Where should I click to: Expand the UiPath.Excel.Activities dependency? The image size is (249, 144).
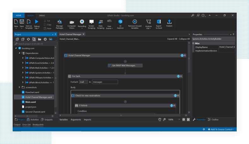[23, 63]
